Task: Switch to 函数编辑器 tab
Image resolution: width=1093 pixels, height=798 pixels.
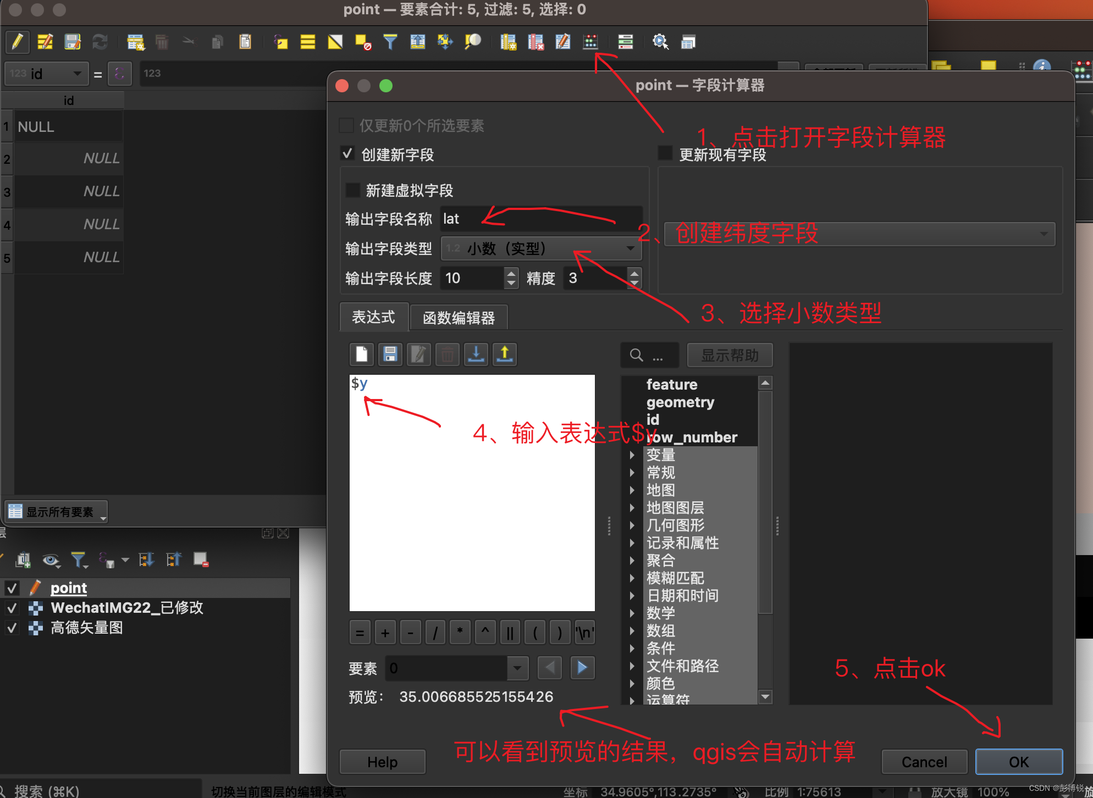Action: [459, 318]
